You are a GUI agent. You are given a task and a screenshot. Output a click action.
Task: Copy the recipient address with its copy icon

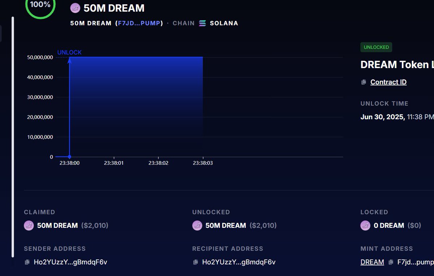(x=196, y=262)
